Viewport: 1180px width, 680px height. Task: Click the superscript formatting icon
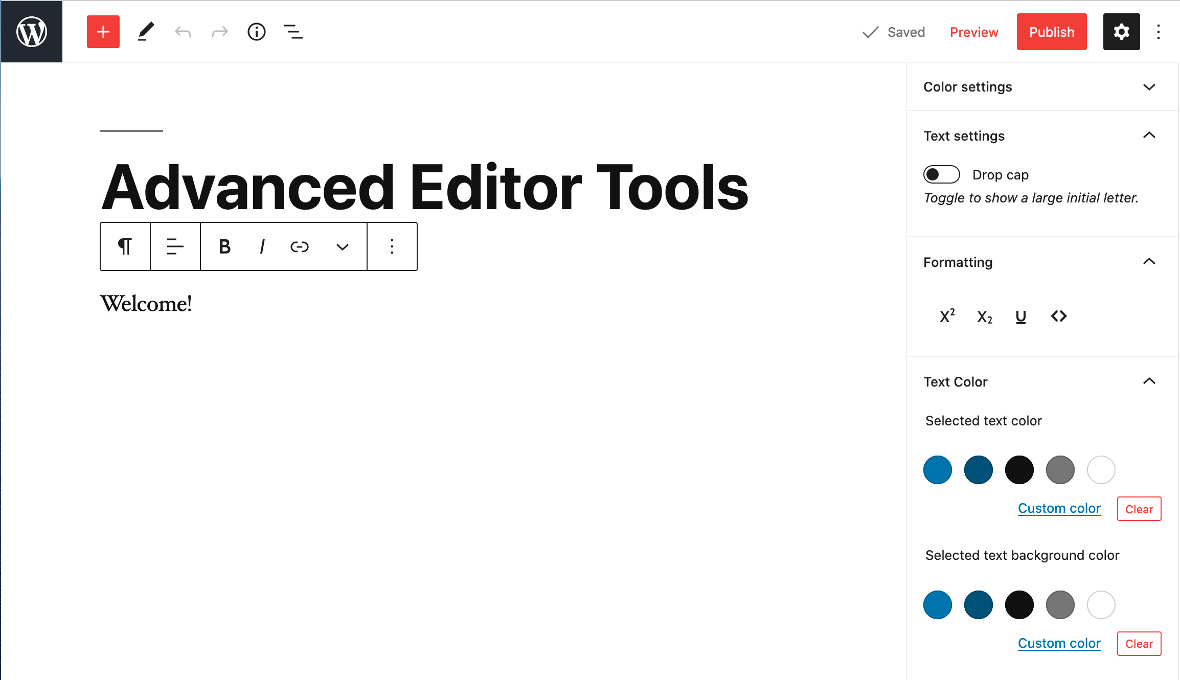pyautogui.click(x=946, y=316)
